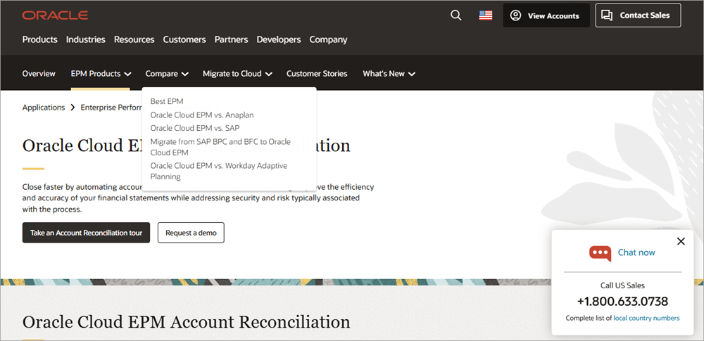704x341 pixels.
Task: Click the lower Oracle Cloud EPM Account Reconciliation heading
Action: click(187, 322)
